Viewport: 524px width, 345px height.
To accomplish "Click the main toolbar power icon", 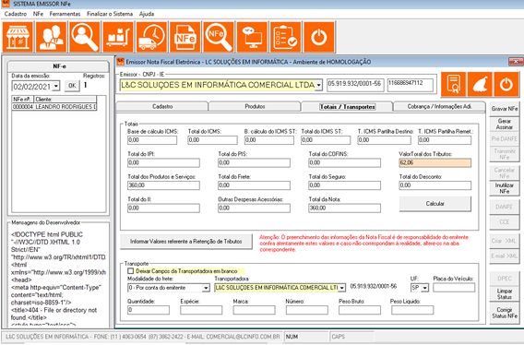I will click(x=319, y=37).
